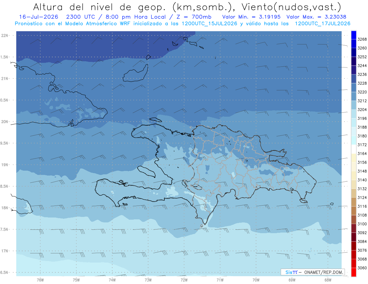Click the tan legend swatch between 3116 and 3124
368x284 pixels.
354,202
